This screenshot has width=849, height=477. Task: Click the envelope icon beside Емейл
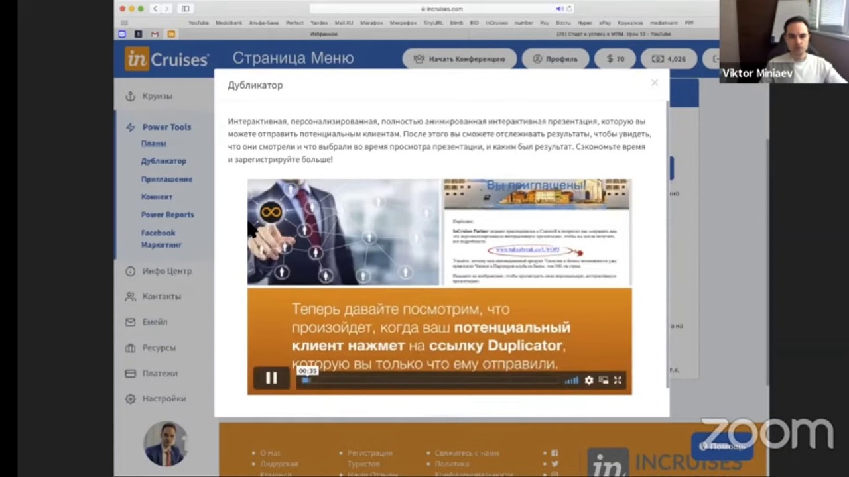point(130,322)
